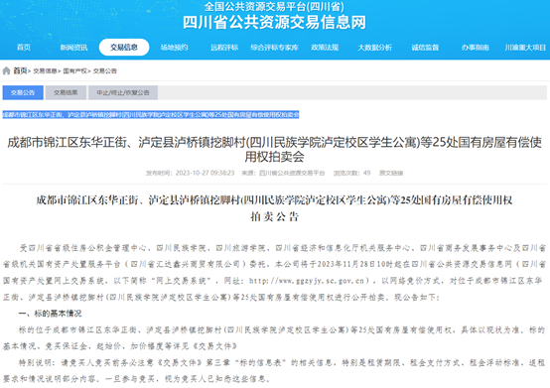Click the 一、标的基本情况 section heading
The image size is (550, 388).
pyautogui.click(x=51, y=314)
